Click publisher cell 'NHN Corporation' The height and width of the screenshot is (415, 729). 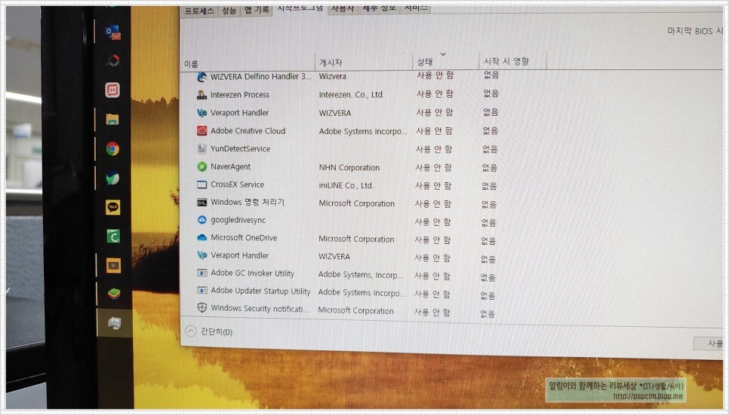tap(349, 167)
